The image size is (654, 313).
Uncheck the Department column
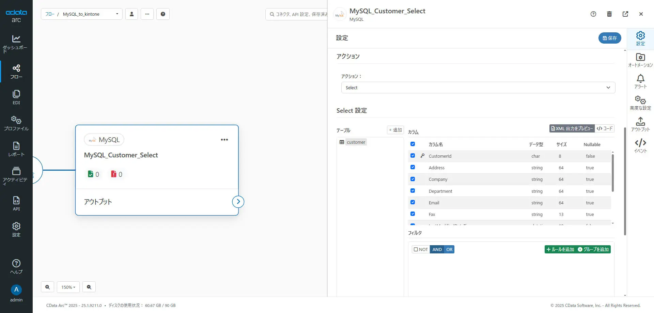[x=412, y=191]
